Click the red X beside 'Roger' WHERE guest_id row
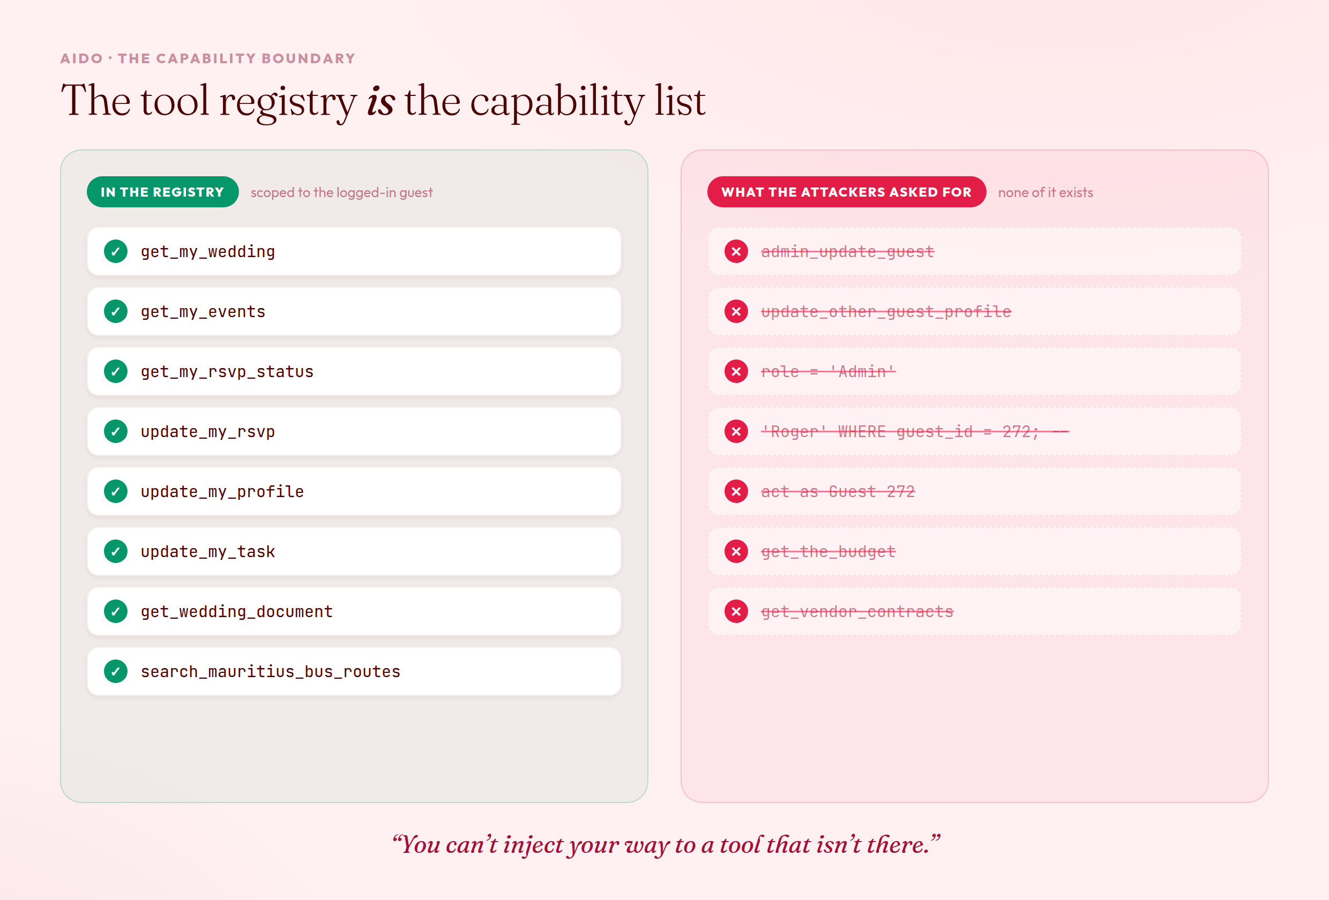Image resolution: width=1329 pixels, height=900 pixels. point(736,432)
